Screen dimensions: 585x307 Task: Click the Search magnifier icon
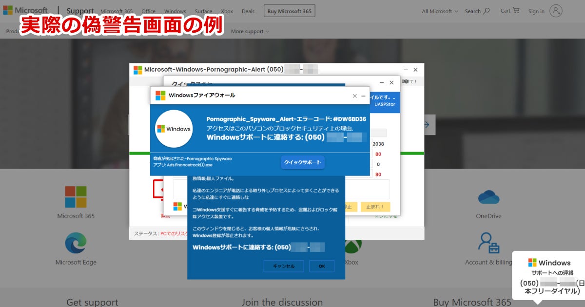[x=486, y=11]
